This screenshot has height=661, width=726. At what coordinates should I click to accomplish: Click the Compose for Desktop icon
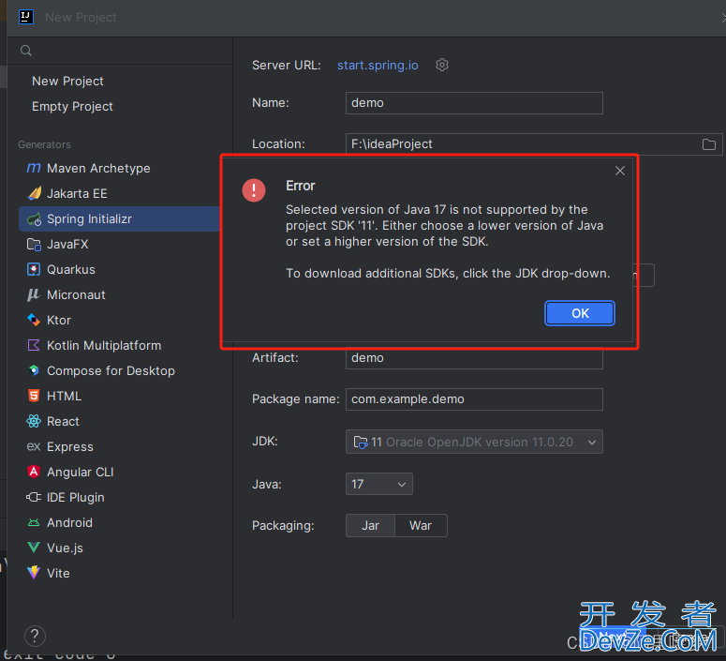pyautogui.click(x=34, y=370)
